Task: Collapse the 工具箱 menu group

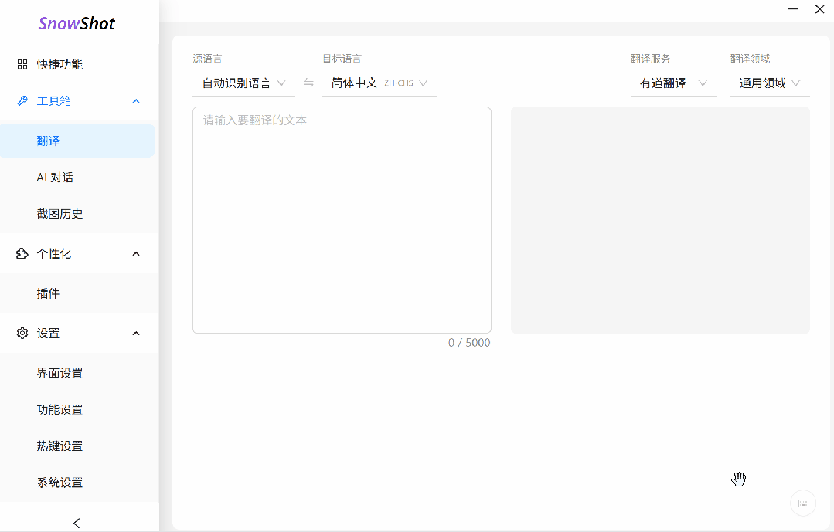Action: pos(136,101)
